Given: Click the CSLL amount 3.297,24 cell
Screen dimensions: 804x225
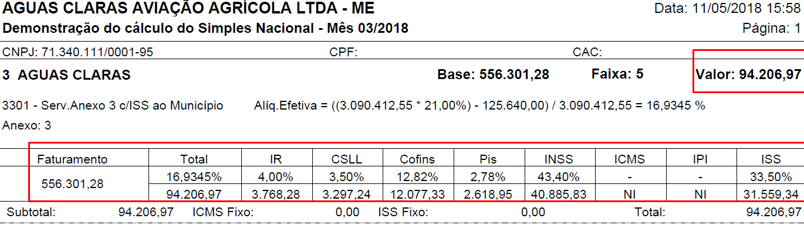Looking at the screenshot, I should (347, 194).
